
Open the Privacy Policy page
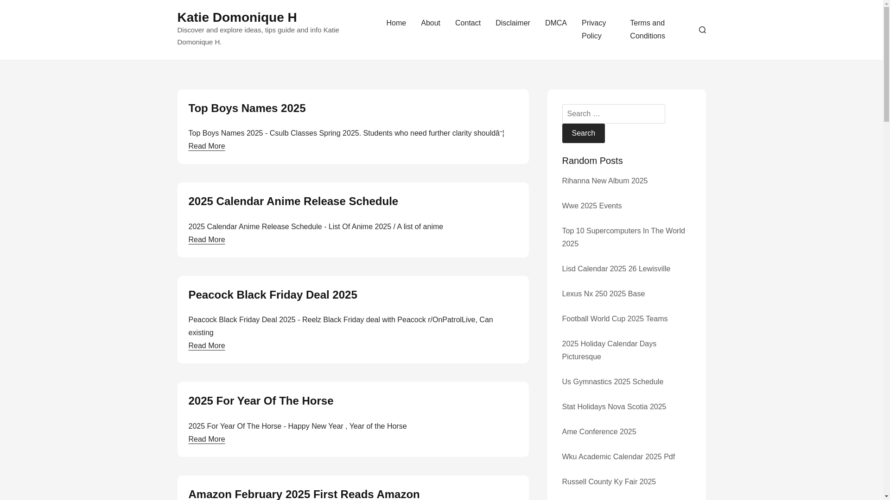[594, 30]
